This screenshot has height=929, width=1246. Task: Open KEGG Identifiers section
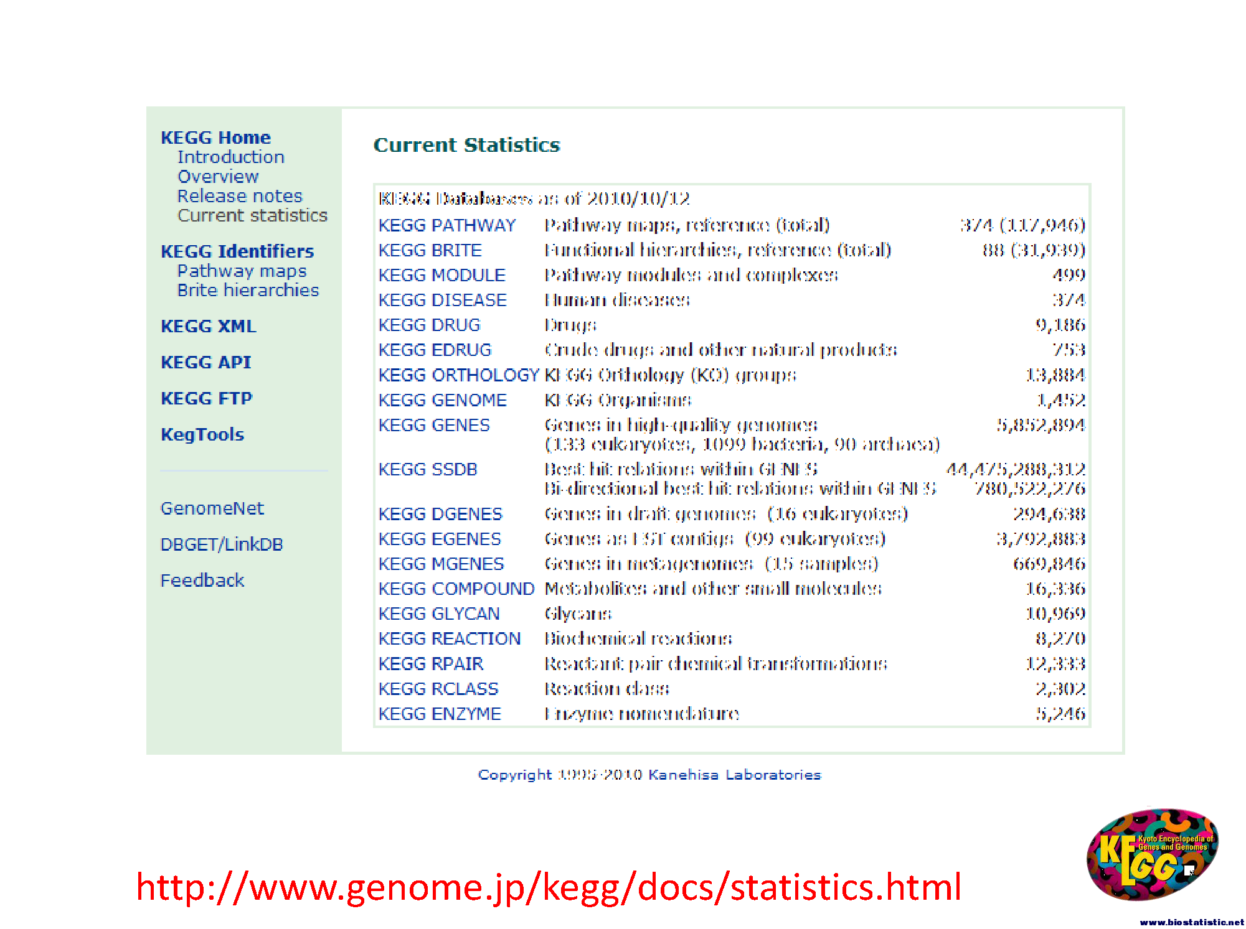(x=237, y=251)
